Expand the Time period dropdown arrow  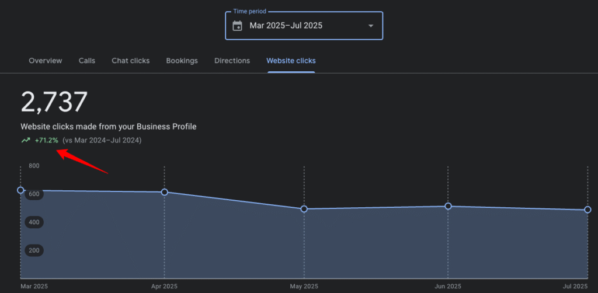[x=370, y=26]
